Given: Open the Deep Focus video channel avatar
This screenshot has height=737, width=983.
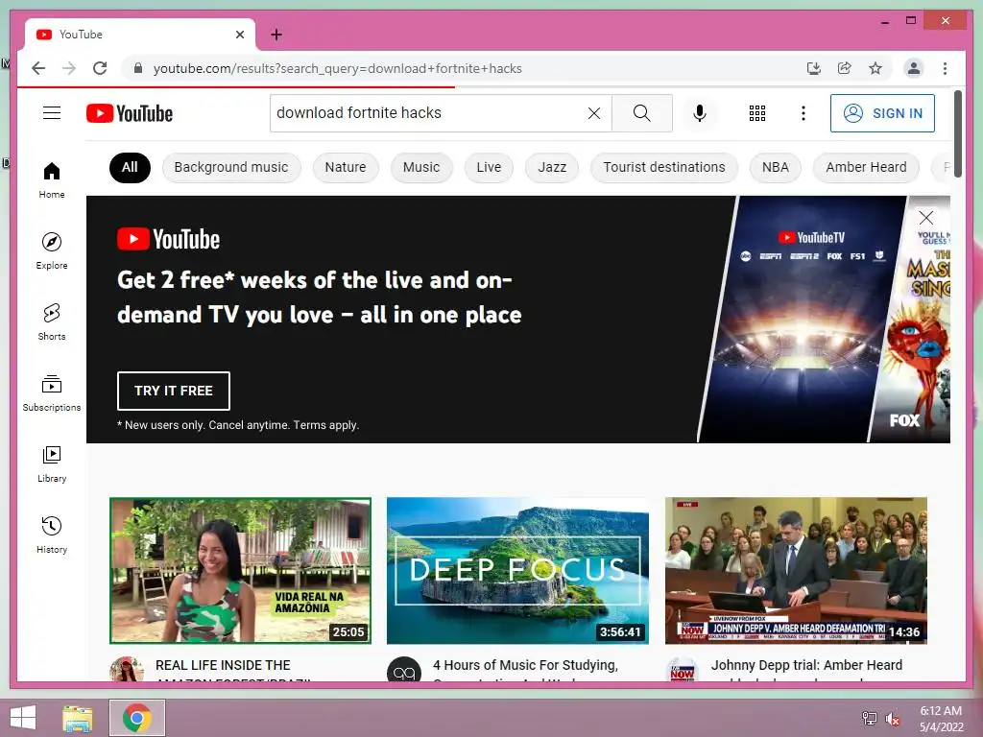Looking at the screenshot, I should click(404, 670).
